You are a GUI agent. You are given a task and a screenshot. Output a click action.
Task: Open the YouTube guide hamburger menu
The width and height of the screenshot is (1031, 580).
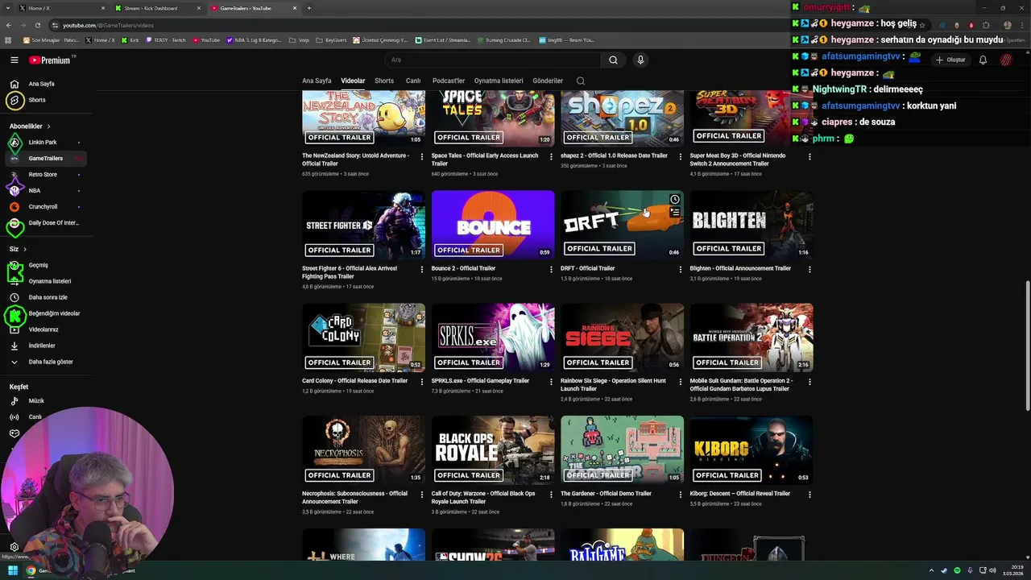click(14, 60)
